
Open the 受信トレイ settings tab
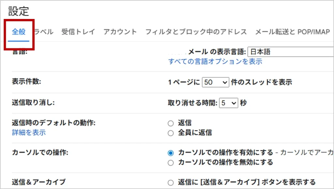(x=78, y=32)
